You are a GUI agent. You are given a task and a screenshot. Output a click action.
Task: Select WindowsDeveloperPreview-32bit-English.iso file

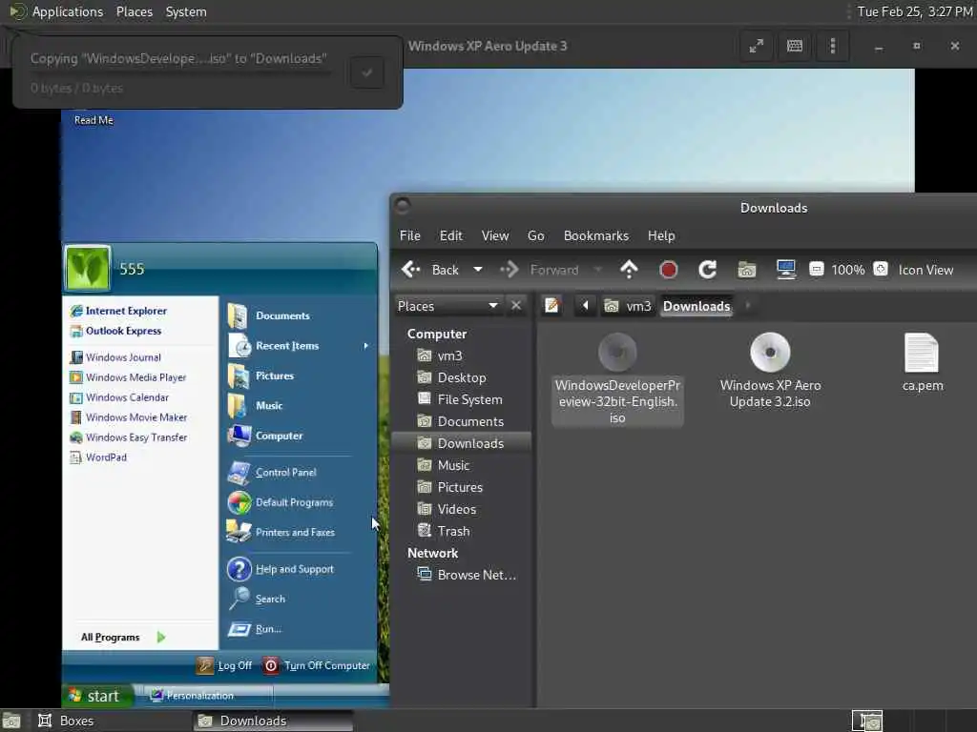point(617,378)
